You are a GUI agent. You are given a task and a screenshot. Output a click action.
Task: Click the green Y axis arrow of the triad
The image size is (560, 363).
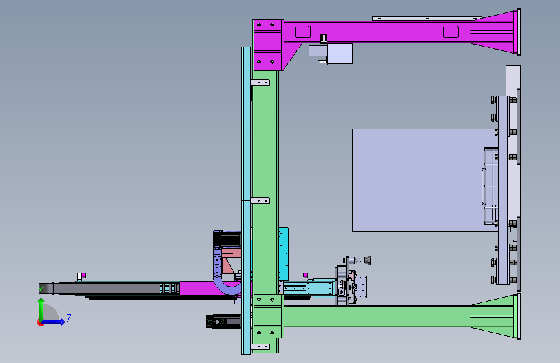[41, 309]
